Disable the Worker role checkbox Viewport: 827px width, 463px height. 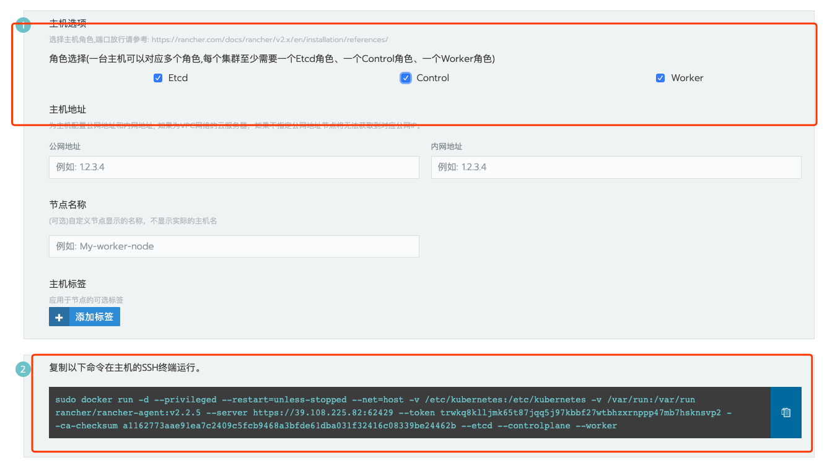coord(660,78)
